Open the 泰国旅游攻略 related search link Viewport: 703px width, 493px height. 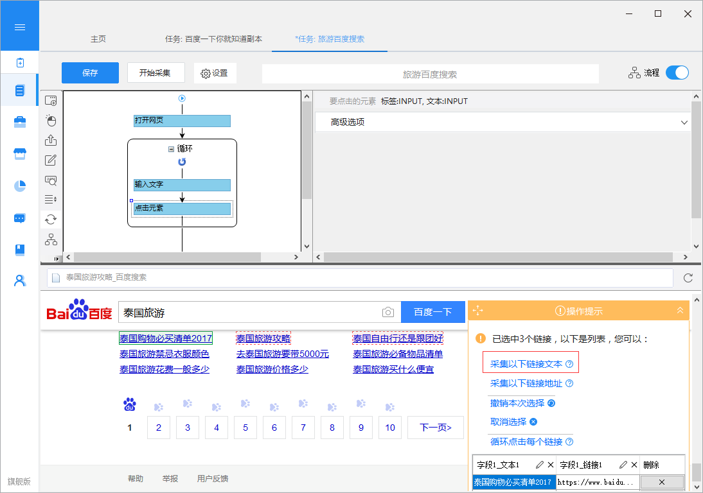pyautogui.click(x=263, y=338)
